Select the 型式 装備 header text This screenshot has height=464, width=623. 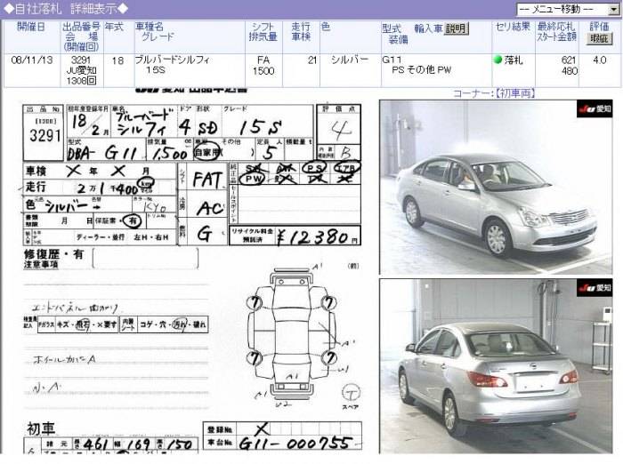pyautogui.click(x=395, y=34)
